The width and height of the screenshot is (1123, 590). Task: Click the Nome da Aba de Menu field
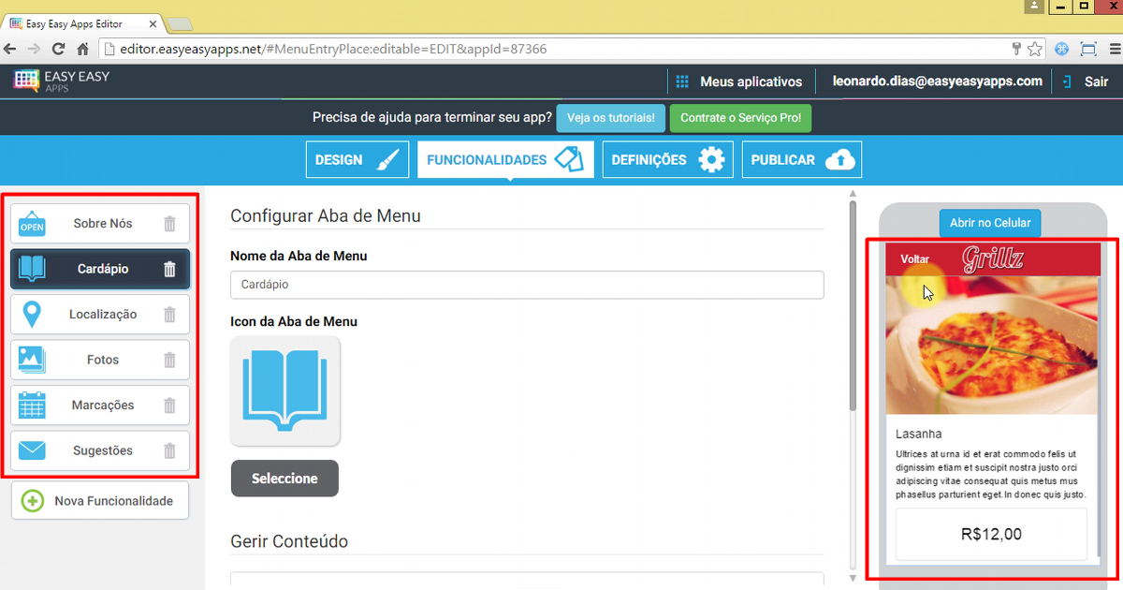pos(526,285)
